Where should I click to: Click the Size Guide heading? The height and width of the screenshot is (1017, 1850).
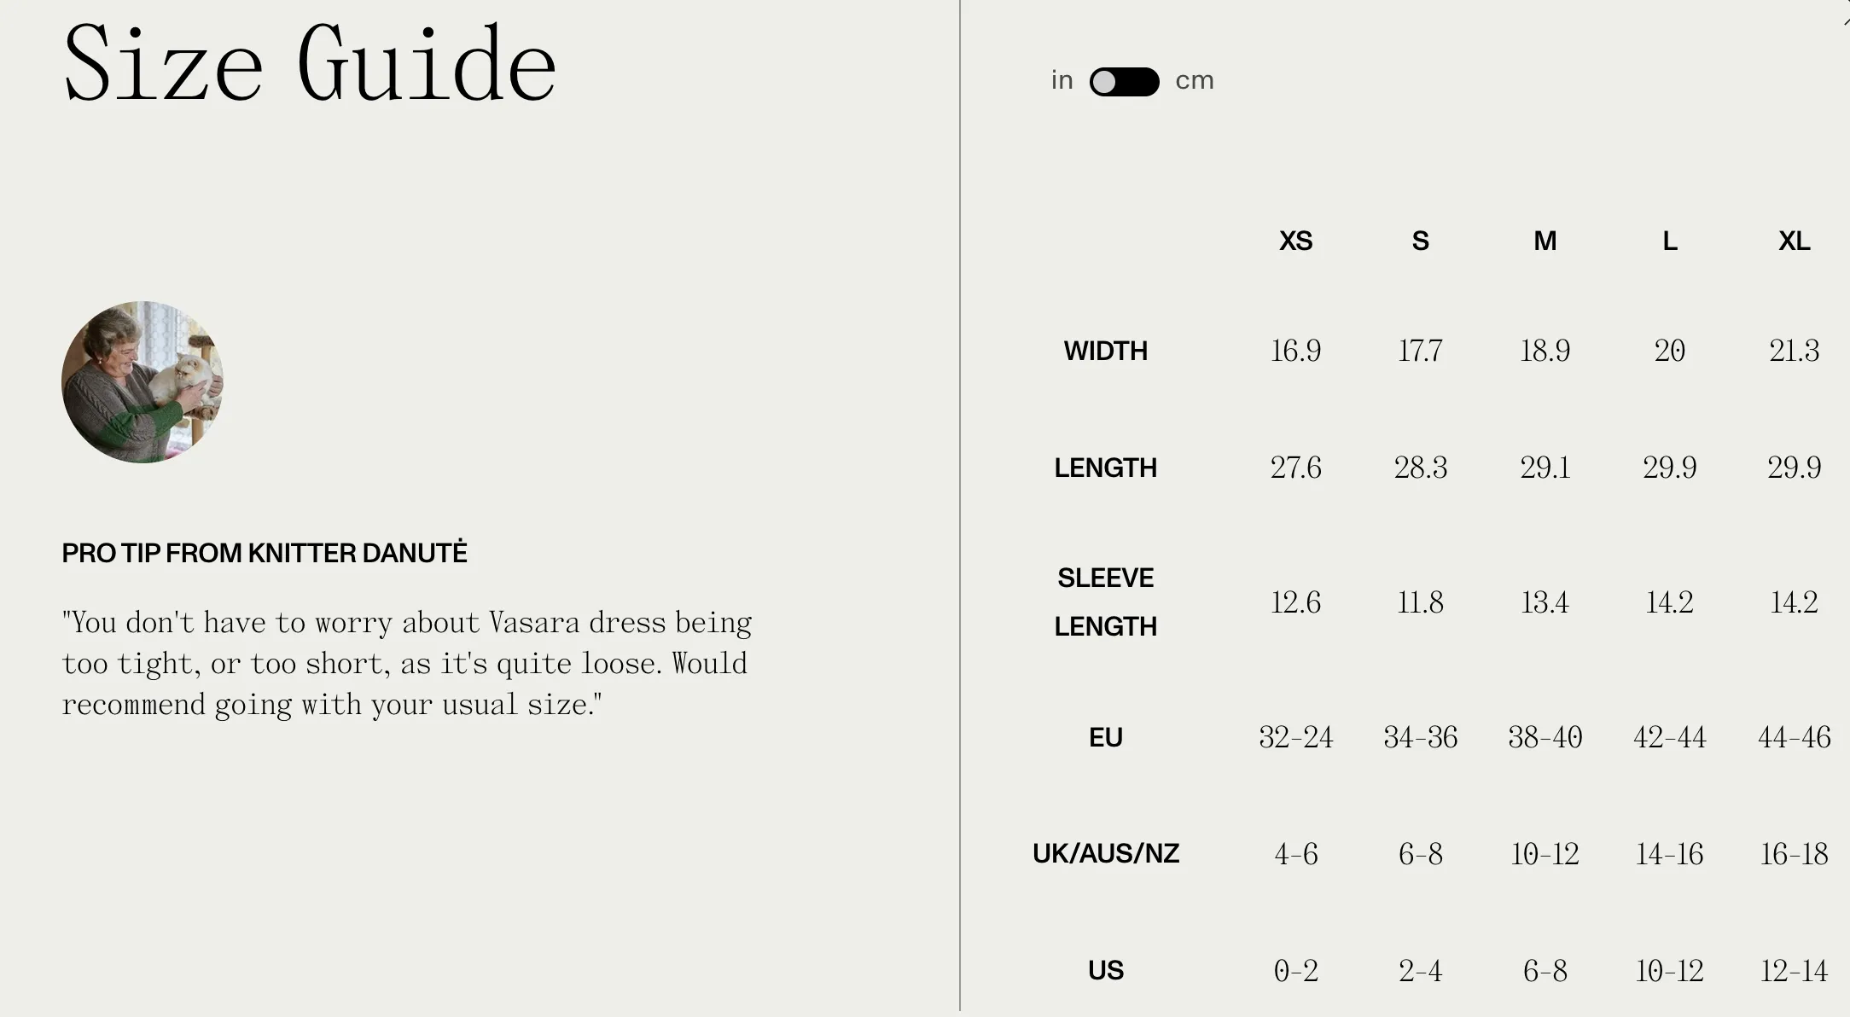point(310,64)
